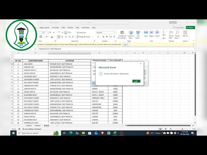Click the Clear eraser icon in the Editing group
Screen dimensions: 207x155
164,38
